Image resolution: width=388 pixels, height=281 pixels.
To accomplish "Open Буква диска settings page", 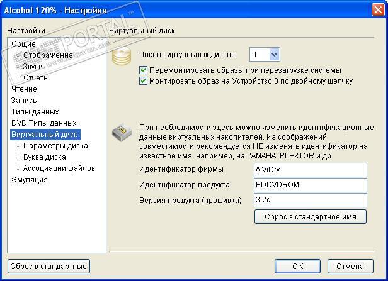I will pos(45,157).
